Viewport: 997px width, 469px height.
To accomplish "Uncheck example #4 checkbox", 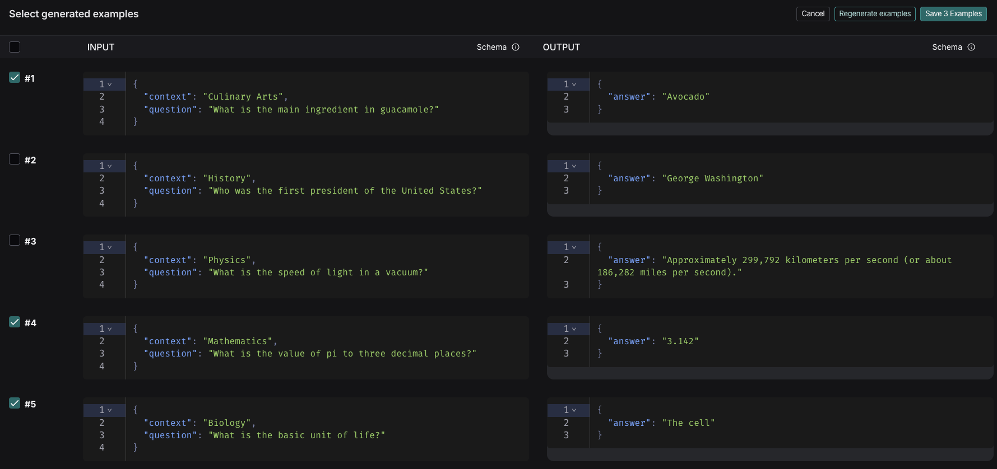I will click(x=15, y=322).
